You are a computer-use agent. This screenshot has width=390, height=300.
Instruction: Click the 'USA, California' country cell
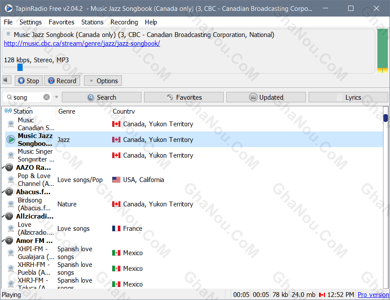[144, 179]
